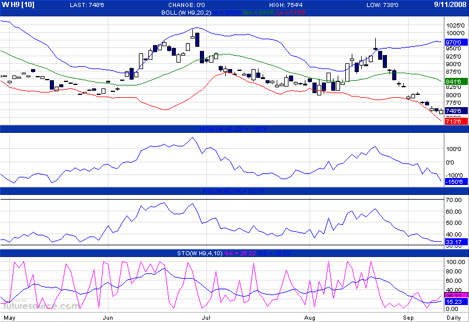Click the 825'0 price axis label
The height and width of the screenshot is (322, 469).
[x=453, y=87]
